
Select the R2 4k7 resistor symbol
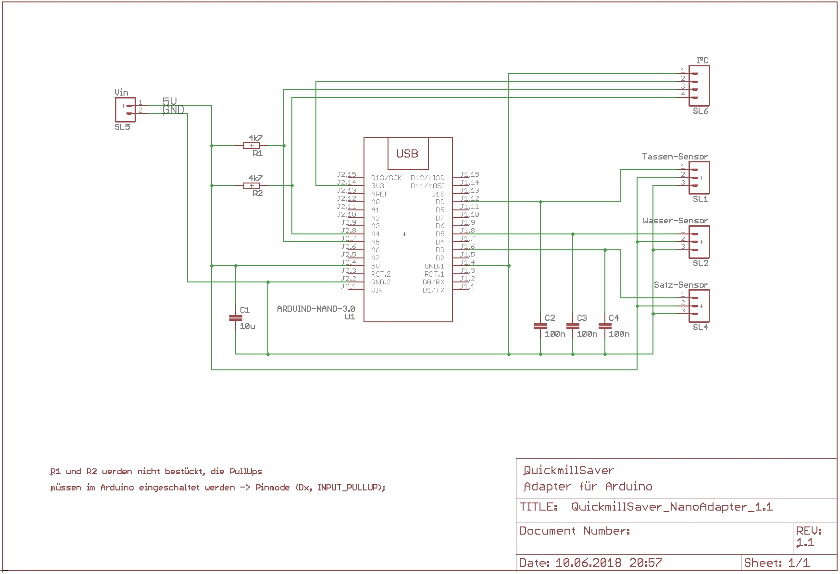point(251,185)
